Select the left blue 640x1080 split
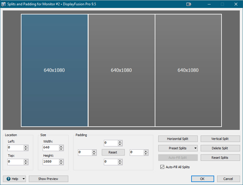The width and height of the screenshot is (243, 185). (x=54, y=70)
